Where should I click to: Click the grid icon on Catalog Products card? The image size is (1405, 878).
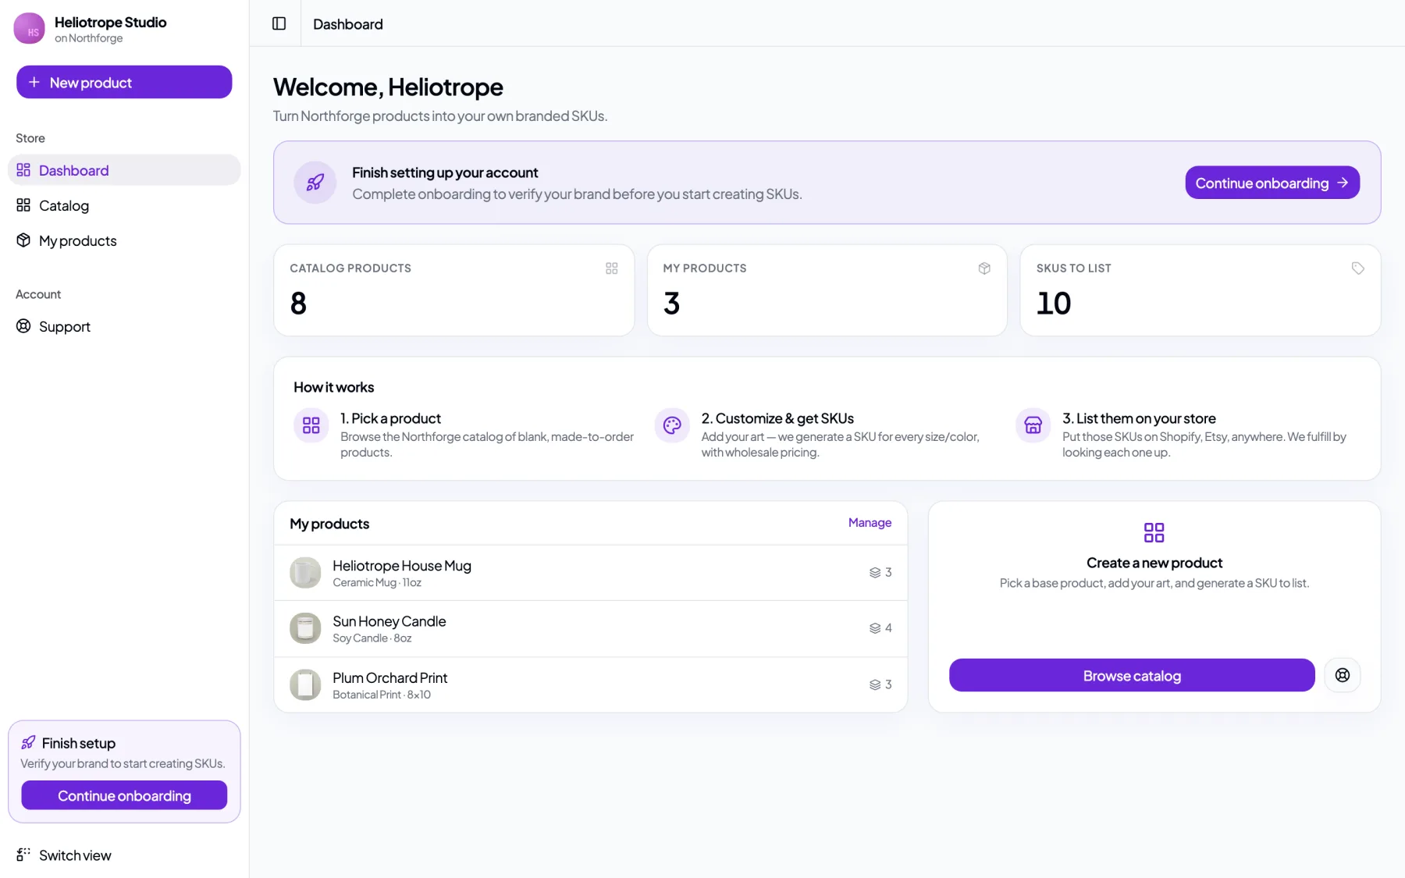612,268
